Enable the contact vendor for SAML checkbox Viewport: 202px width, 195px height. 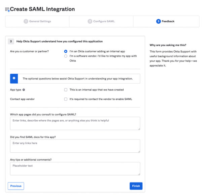click(66, 99)
